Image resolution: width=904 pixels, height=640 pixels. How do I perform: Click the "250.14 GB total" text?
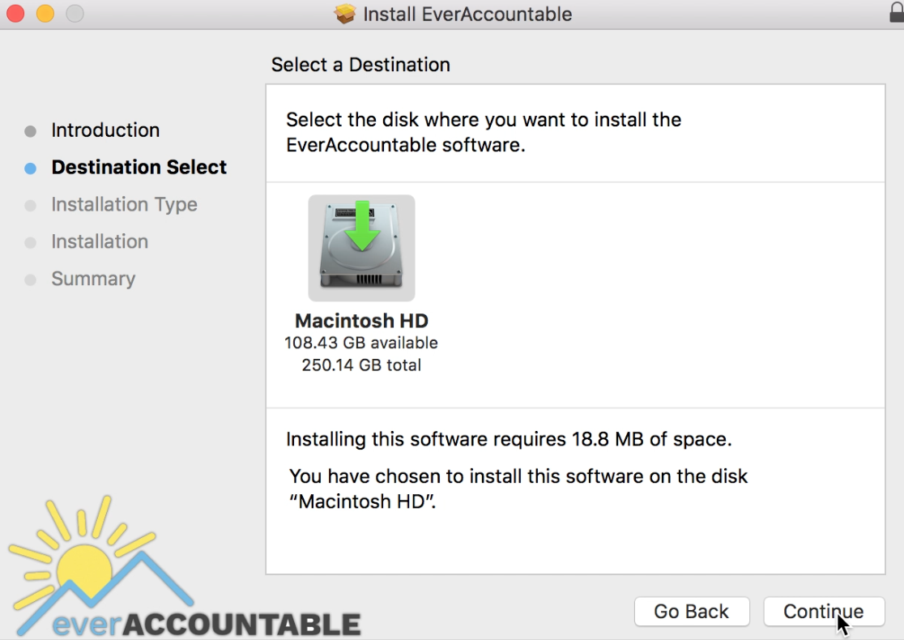tap(361, 365)
